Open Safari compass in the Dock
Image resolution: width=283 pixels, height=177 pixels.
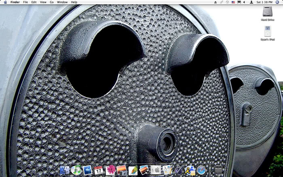201,170
